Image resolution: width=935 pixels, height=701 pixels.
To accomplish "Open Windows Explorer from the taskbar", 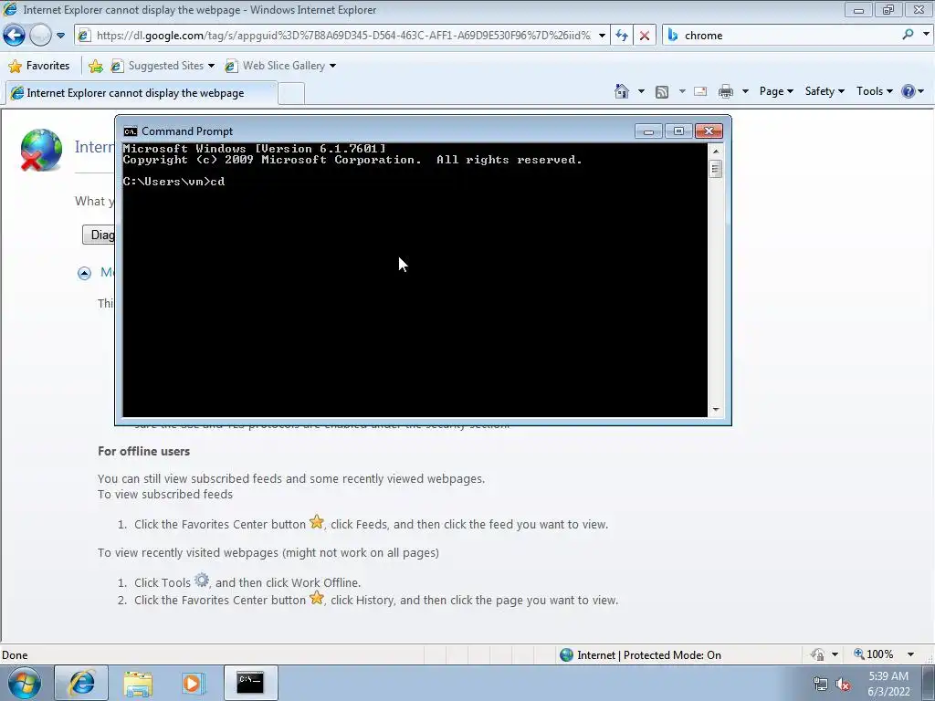I will tap(138, 683).
